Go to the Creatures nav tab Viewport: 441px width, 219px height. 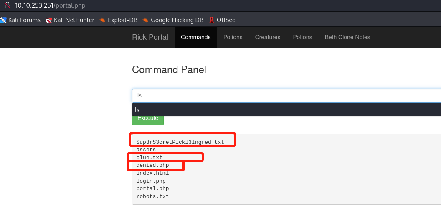tap(268, 37)
